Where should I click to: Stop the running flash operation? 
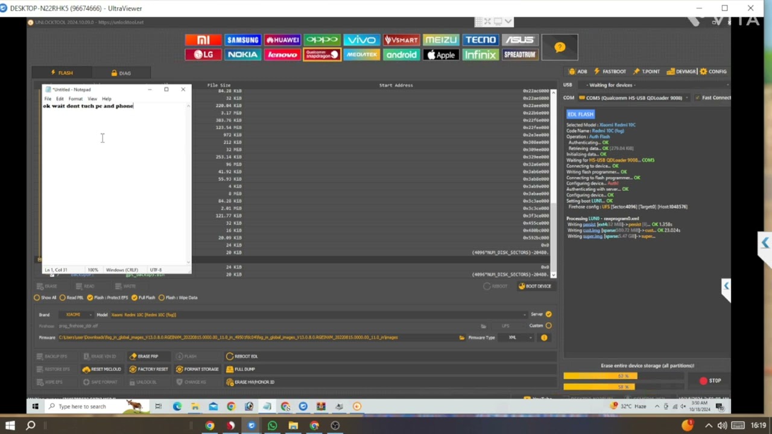(x=710, y=381)
